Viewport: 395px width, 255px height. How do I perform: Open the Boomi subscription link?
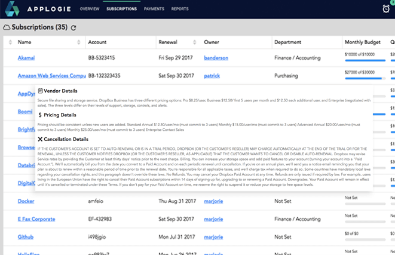click(x=25, y=112)
